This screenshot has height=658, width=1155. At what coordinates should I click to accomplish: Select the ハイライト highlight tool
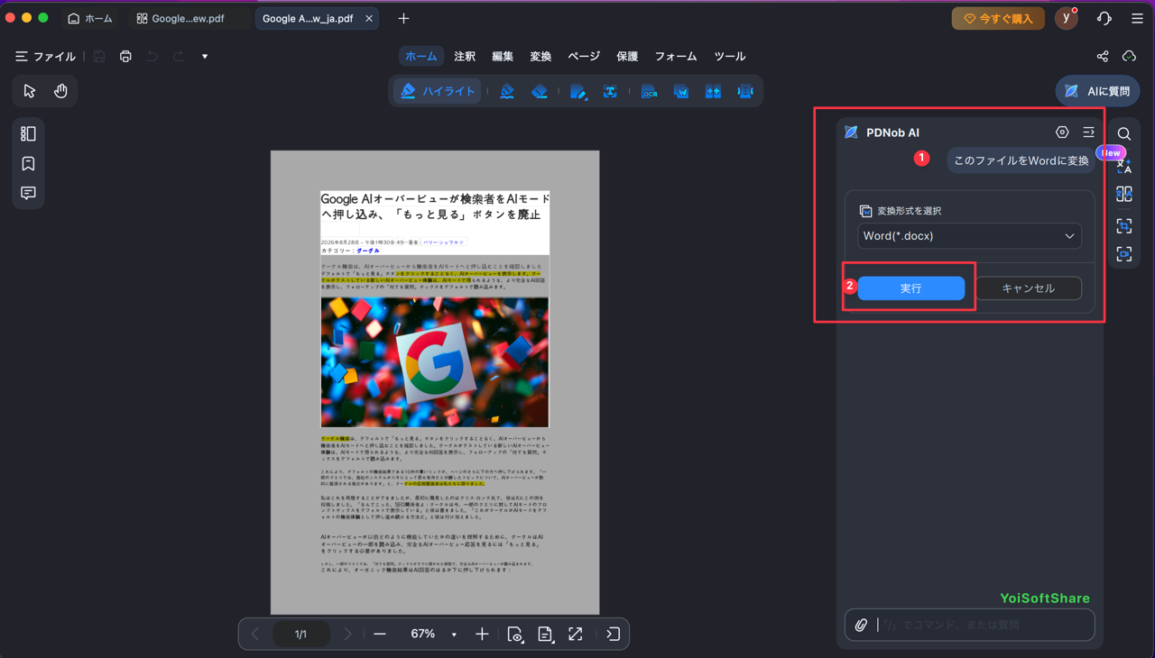[x=437, y=91]
